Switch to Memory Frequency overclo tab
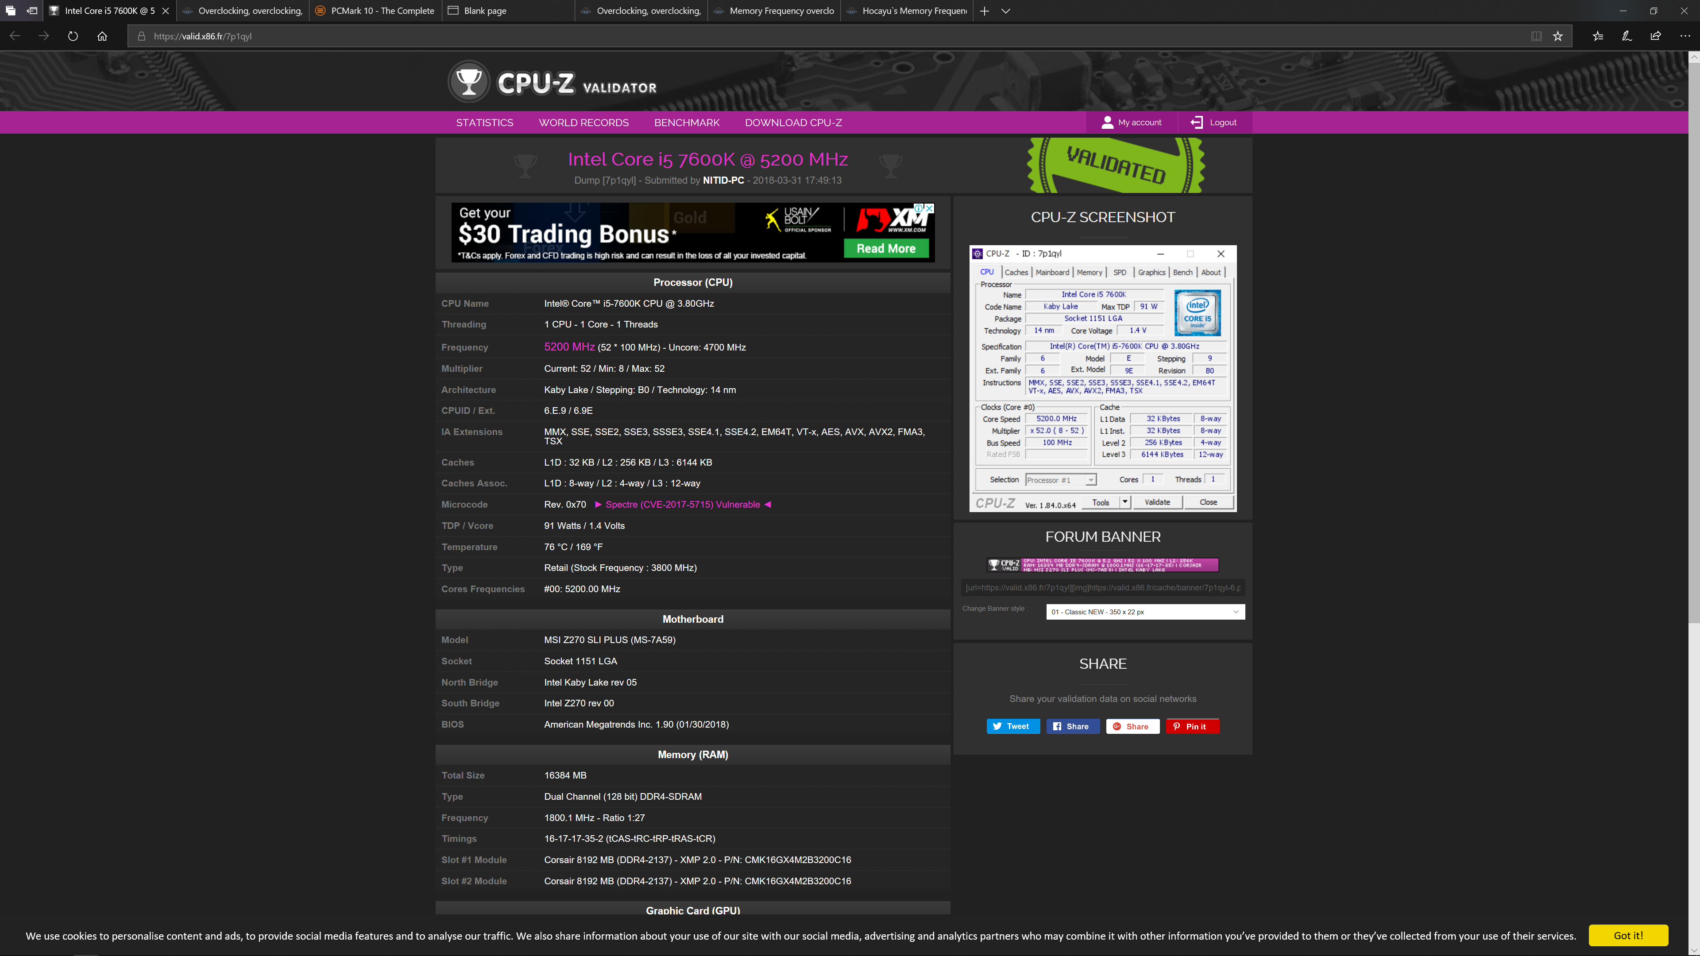 click(x=774, y=11)
